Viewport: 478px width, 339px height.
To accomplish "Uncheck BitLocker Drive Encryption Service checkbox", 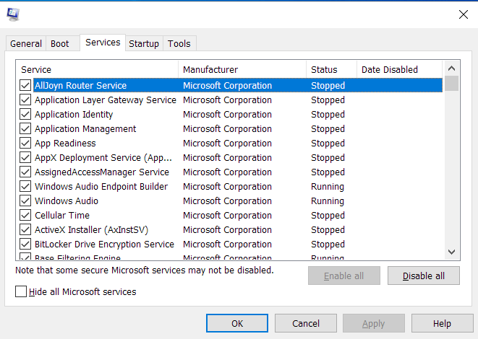I will tap(25, 245).
